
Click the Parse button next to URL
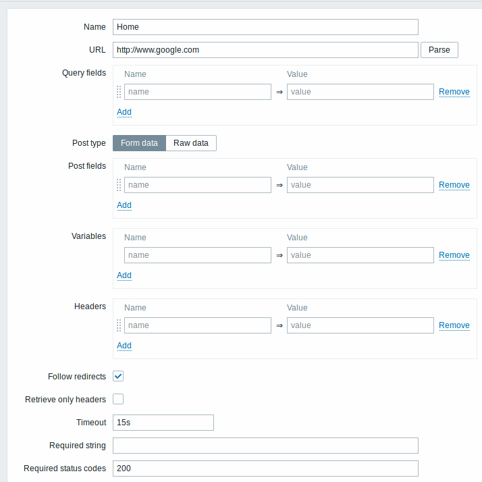[x=439, y=50]
